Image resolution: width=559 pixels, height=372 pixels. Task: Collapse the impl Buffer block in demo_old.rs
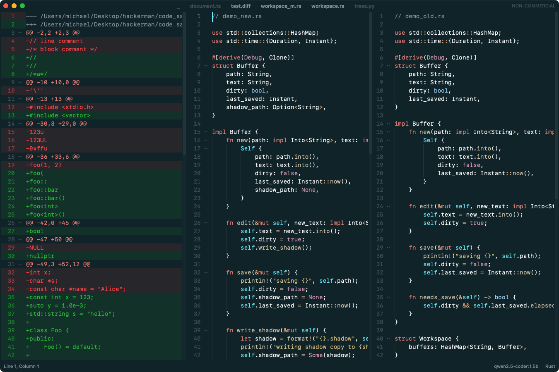tap(388, 124)
